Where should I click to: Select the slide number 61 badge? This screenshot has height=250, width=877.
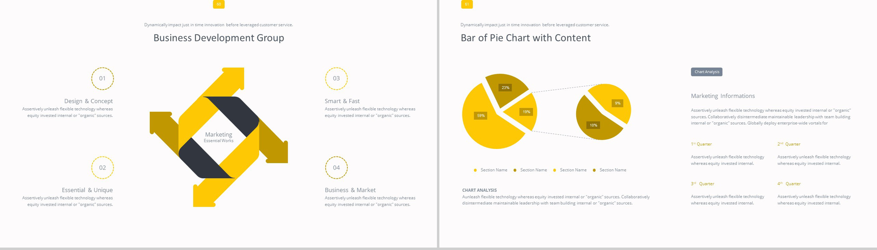(467, 4)
